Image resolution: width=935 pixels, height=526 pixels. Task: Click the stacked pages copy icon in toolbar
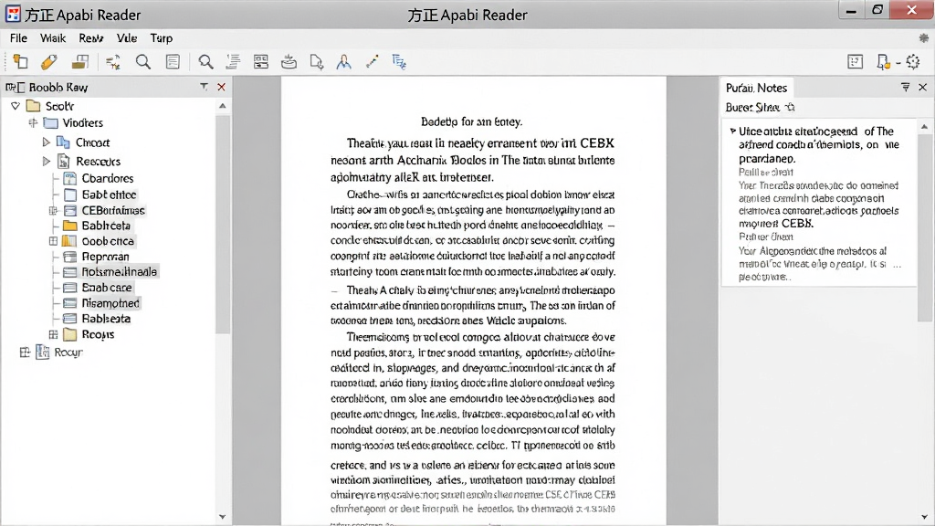tap(20, 62)
